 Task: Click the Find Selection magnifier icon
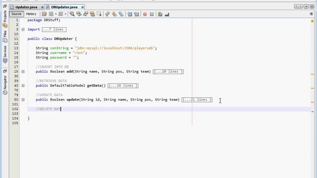click(72, 14)
